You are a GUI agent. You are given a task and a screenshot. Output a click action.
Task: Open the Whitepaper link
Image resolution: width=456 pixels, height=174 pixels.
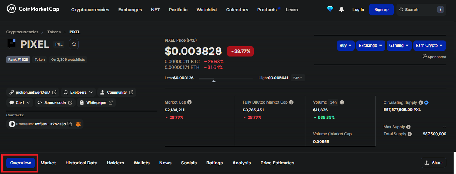coord(96,102)
